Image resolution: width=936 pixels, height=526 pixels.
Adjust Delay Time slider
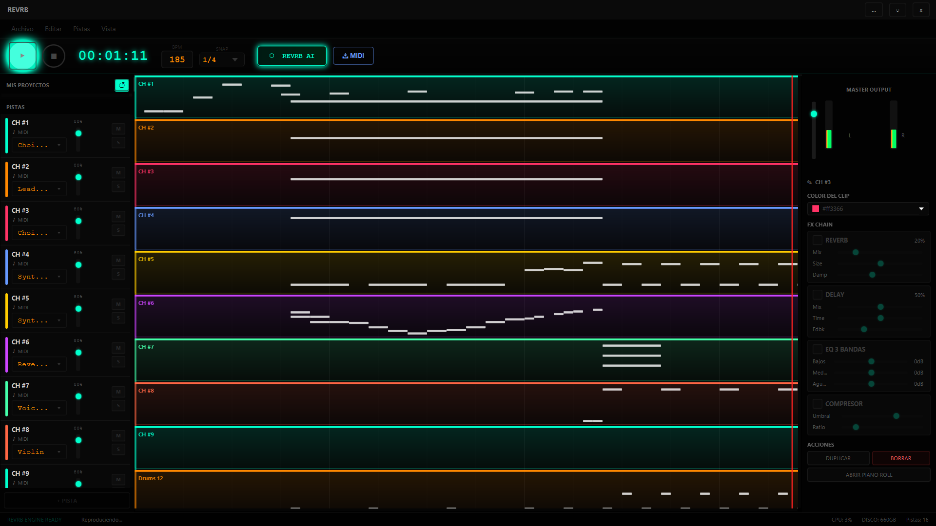880,318
